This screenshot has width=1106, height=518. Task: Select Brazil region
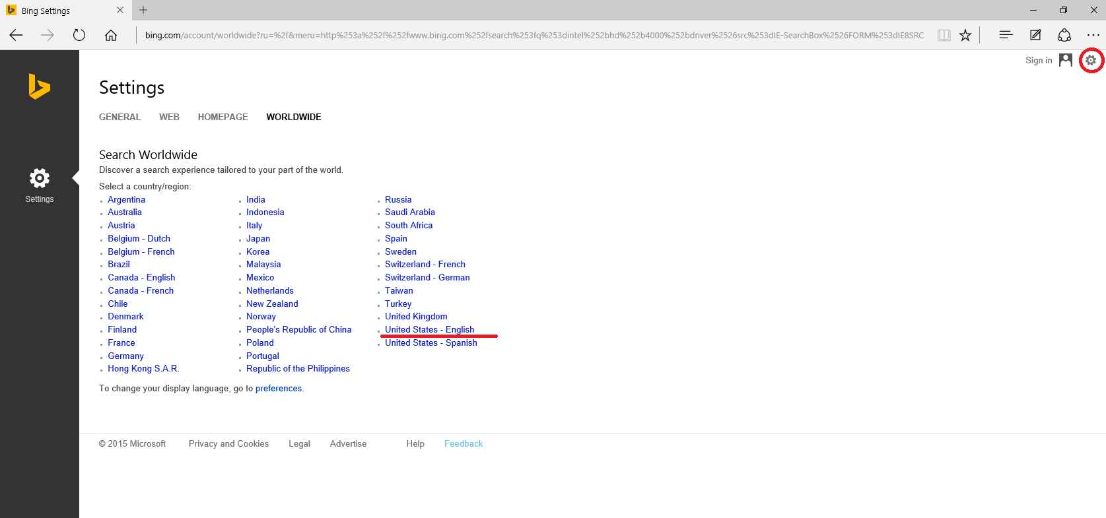click(119, 264)
